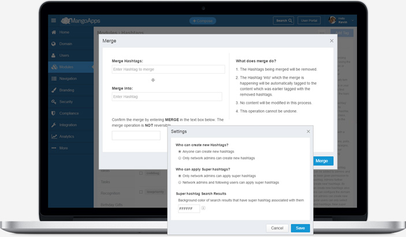Click the Modules cubes icon
This screenshot has height=237, width=406.
pyautogui.click(x=54, y=67)
